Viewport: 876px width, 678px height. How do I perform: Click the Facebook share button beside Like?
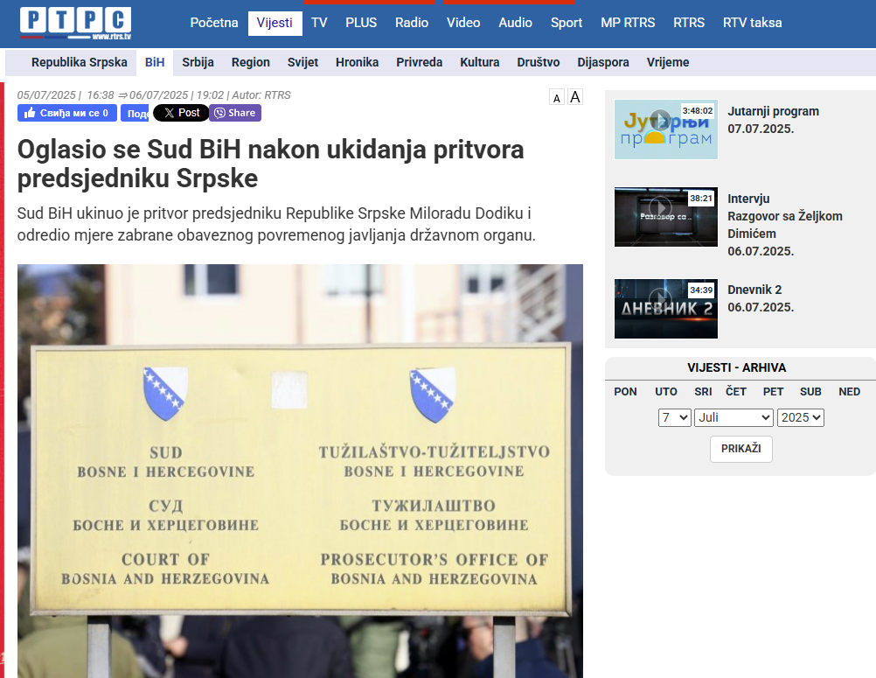pos(135,113)
